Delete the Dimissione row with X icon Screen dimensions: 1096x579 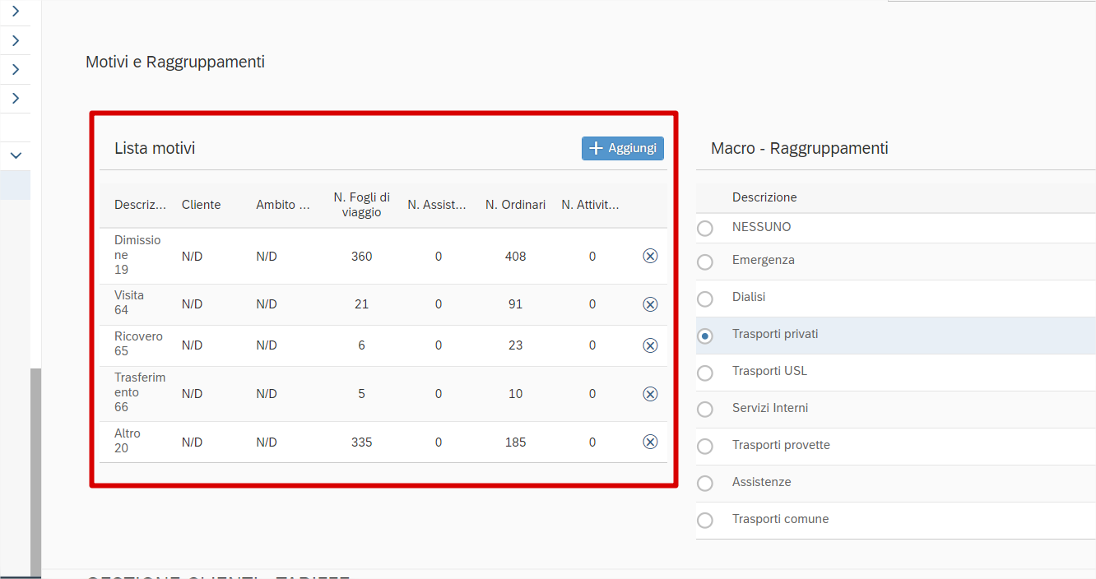[x=650, y=256]
